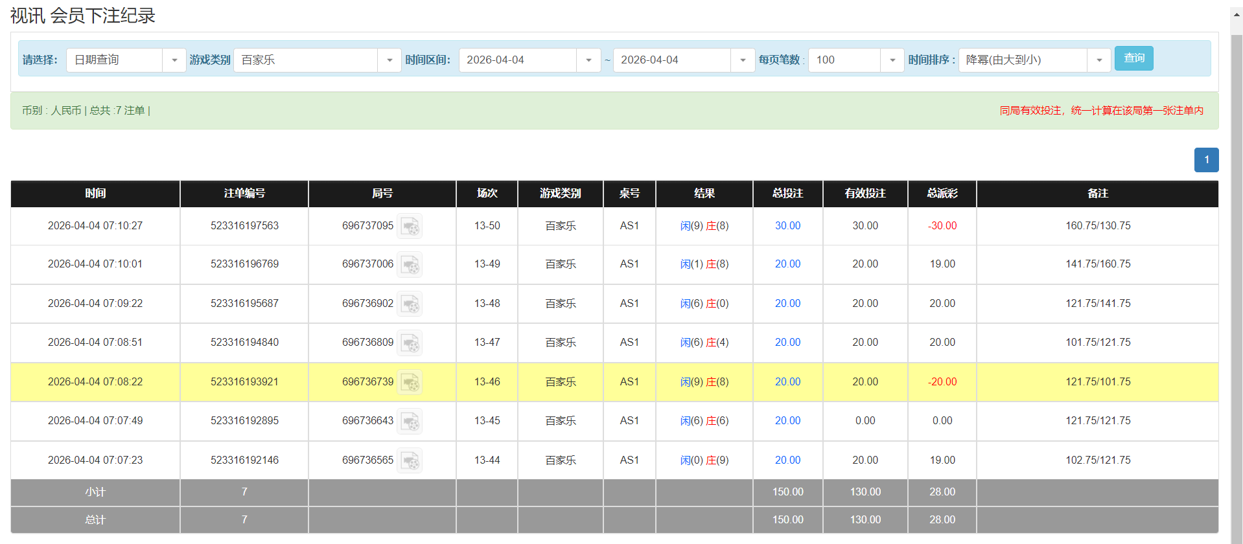Open the 时间排序 降幂 dropdown

(1034, 60)
